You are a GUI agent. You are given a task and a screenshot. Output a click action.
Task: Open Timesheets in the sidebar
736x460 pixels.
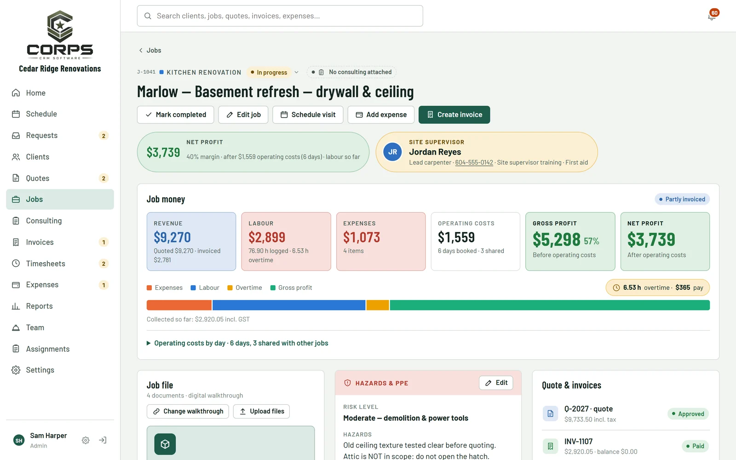60,264
